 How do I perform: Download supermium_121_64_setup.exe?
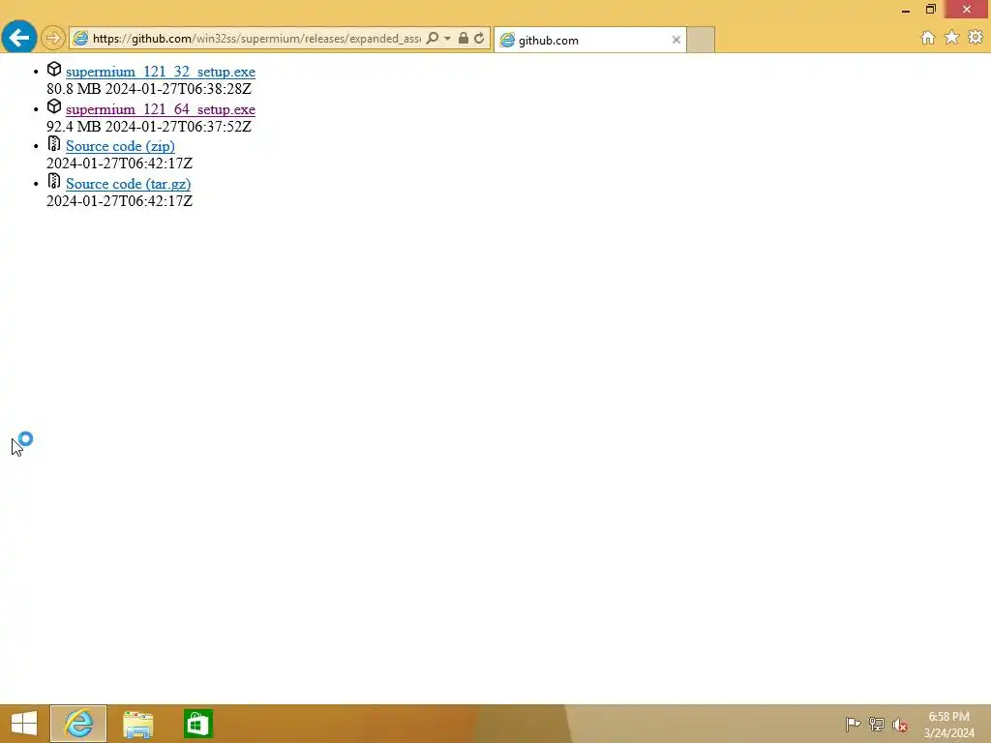point(161,109)
